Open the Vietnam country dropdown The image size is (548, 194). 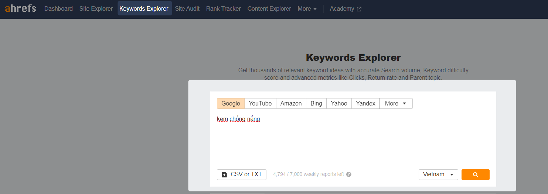pos(438,174)
